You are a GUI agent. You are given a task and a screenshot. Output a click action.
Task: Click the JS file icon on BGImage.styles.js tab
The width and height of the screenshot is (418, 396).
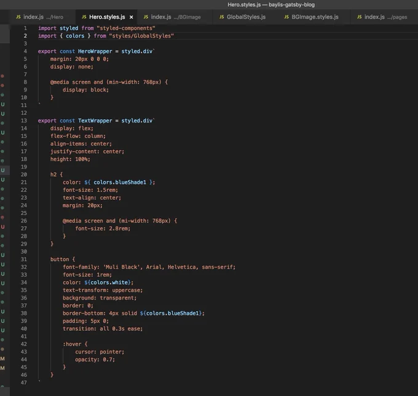286,17
